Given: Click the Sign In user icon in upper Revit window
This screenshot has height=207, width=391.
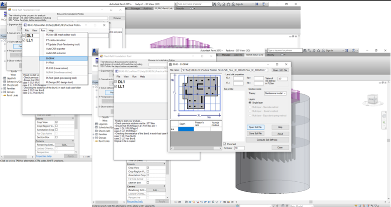Looking at the screenshot, I should [233, 4].
